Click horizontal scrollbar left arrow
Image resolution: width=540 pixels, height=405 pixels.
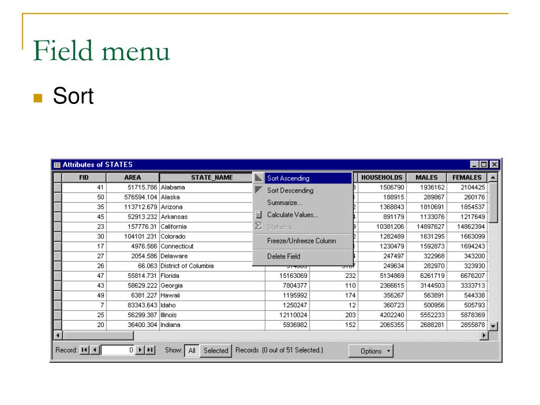pos(58,335)
